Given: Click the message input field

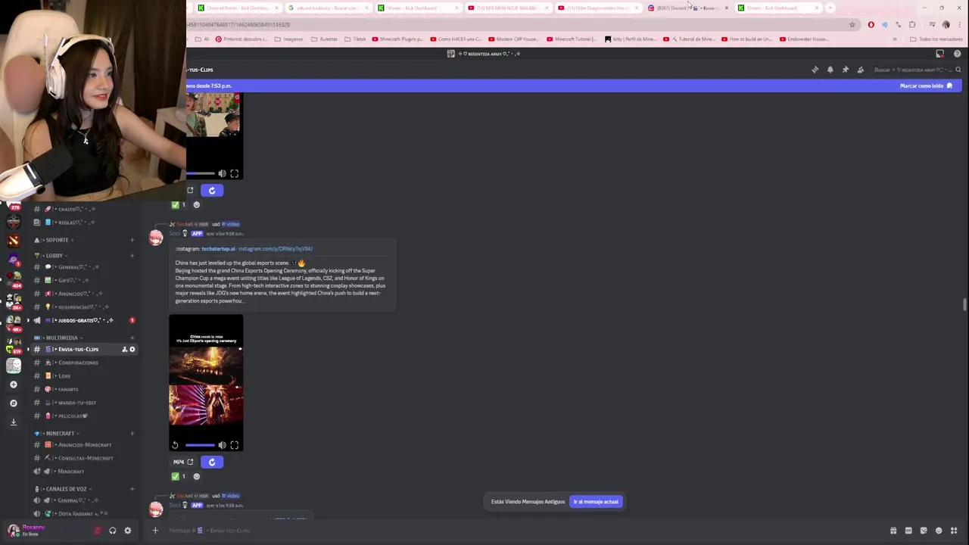Looking at the screenshot, I should pyautogui.click(x=522, y=531).
